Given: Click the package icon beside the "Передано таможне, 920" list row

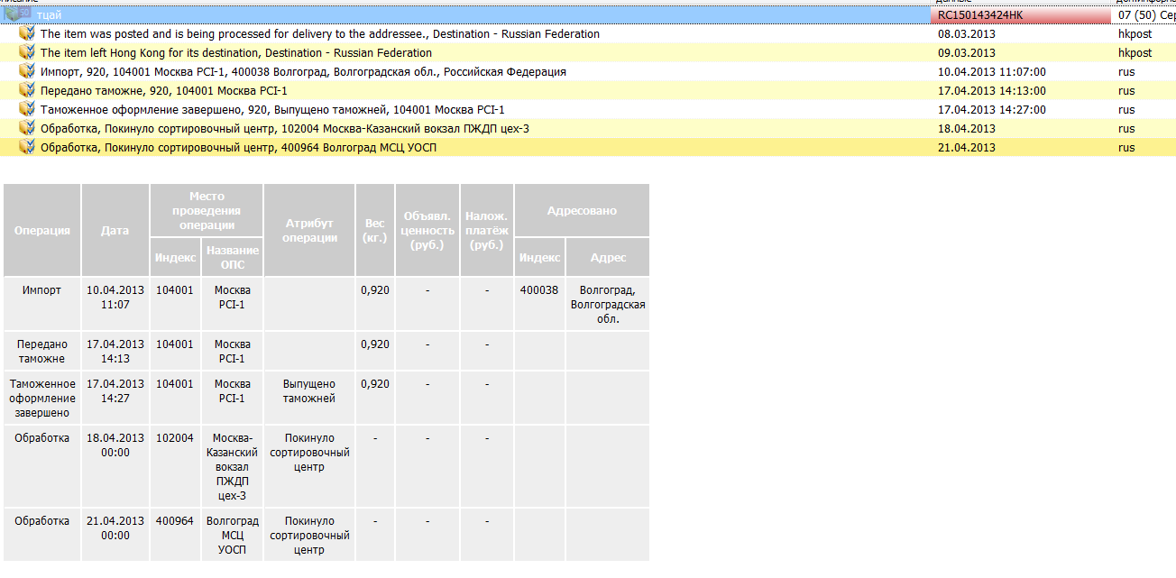Looking at the screenshot, I should click(x=27, y=90).
